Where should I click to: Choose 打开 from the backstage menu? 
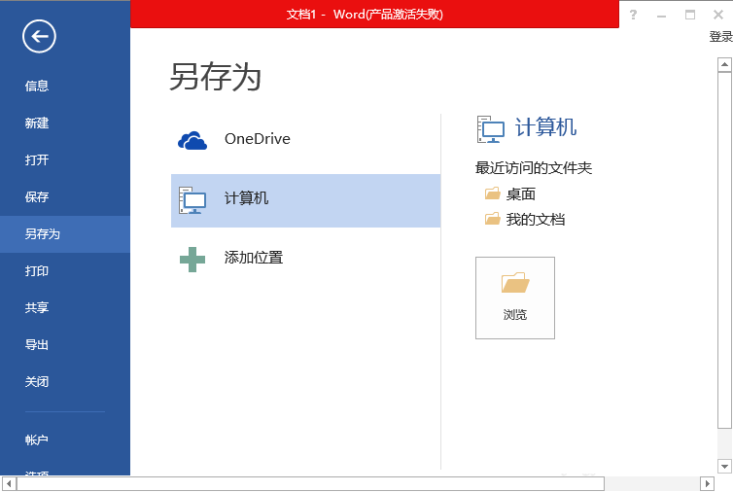click(x=37, y=159)
